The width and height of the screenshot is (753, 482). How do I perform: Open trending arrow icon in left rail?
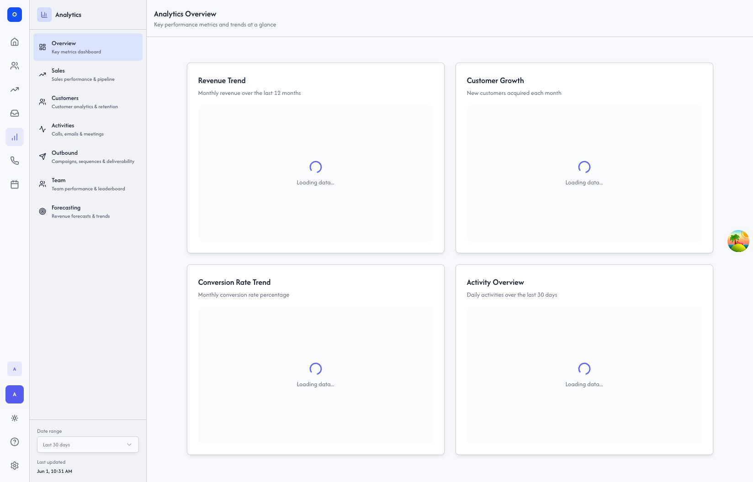pyautogui.click(x=15, y=89)
